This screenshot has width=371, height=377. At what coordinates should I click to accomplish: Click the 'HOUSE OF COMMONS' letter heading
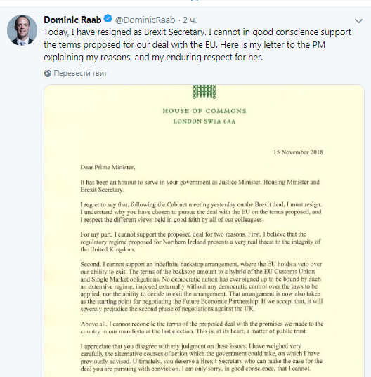coord(204,111)
